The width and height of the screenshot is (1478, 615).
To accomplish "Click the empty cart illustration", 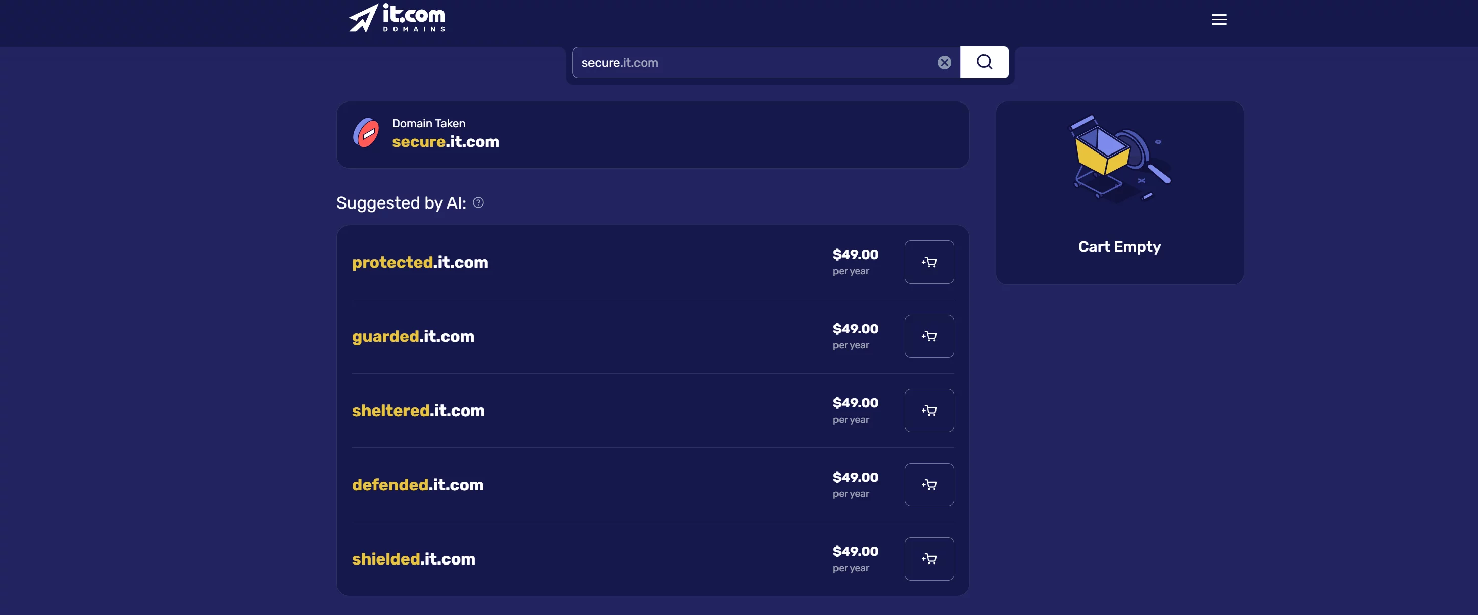I will pos(1118,158).
